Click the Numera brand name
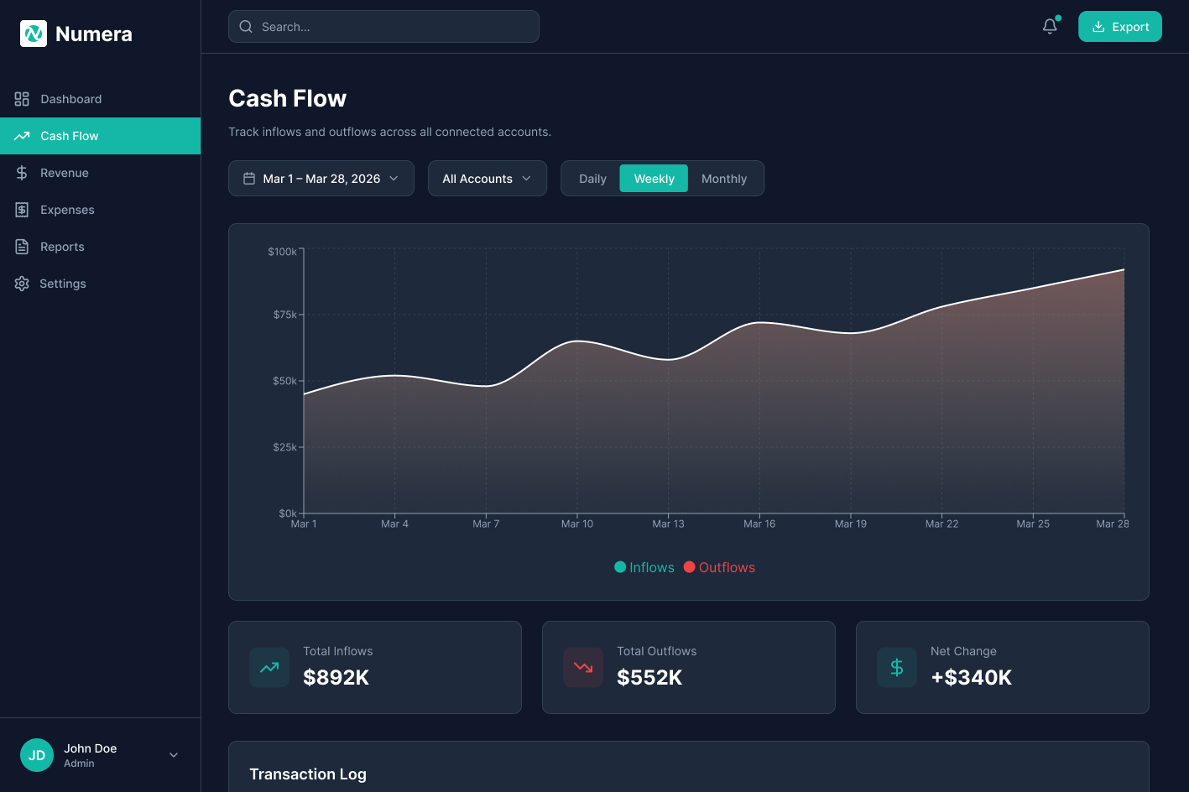This screenshot has height=792, width=1189. [x=94, y=34]
